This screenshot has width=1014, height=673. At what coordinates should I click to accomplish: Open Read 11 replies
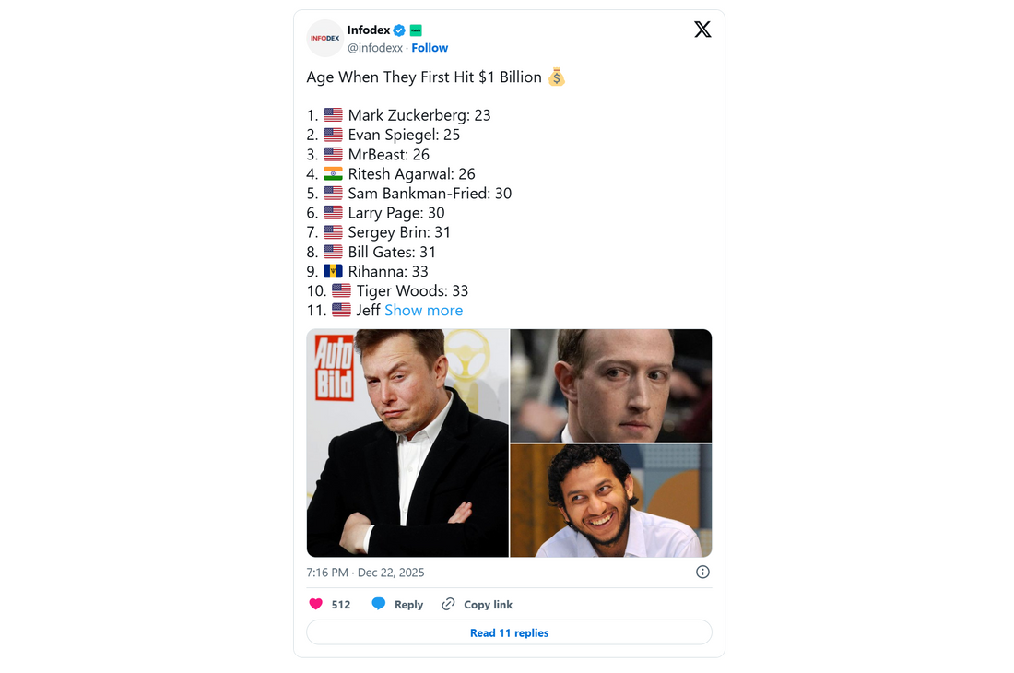(x=509, y=632)
